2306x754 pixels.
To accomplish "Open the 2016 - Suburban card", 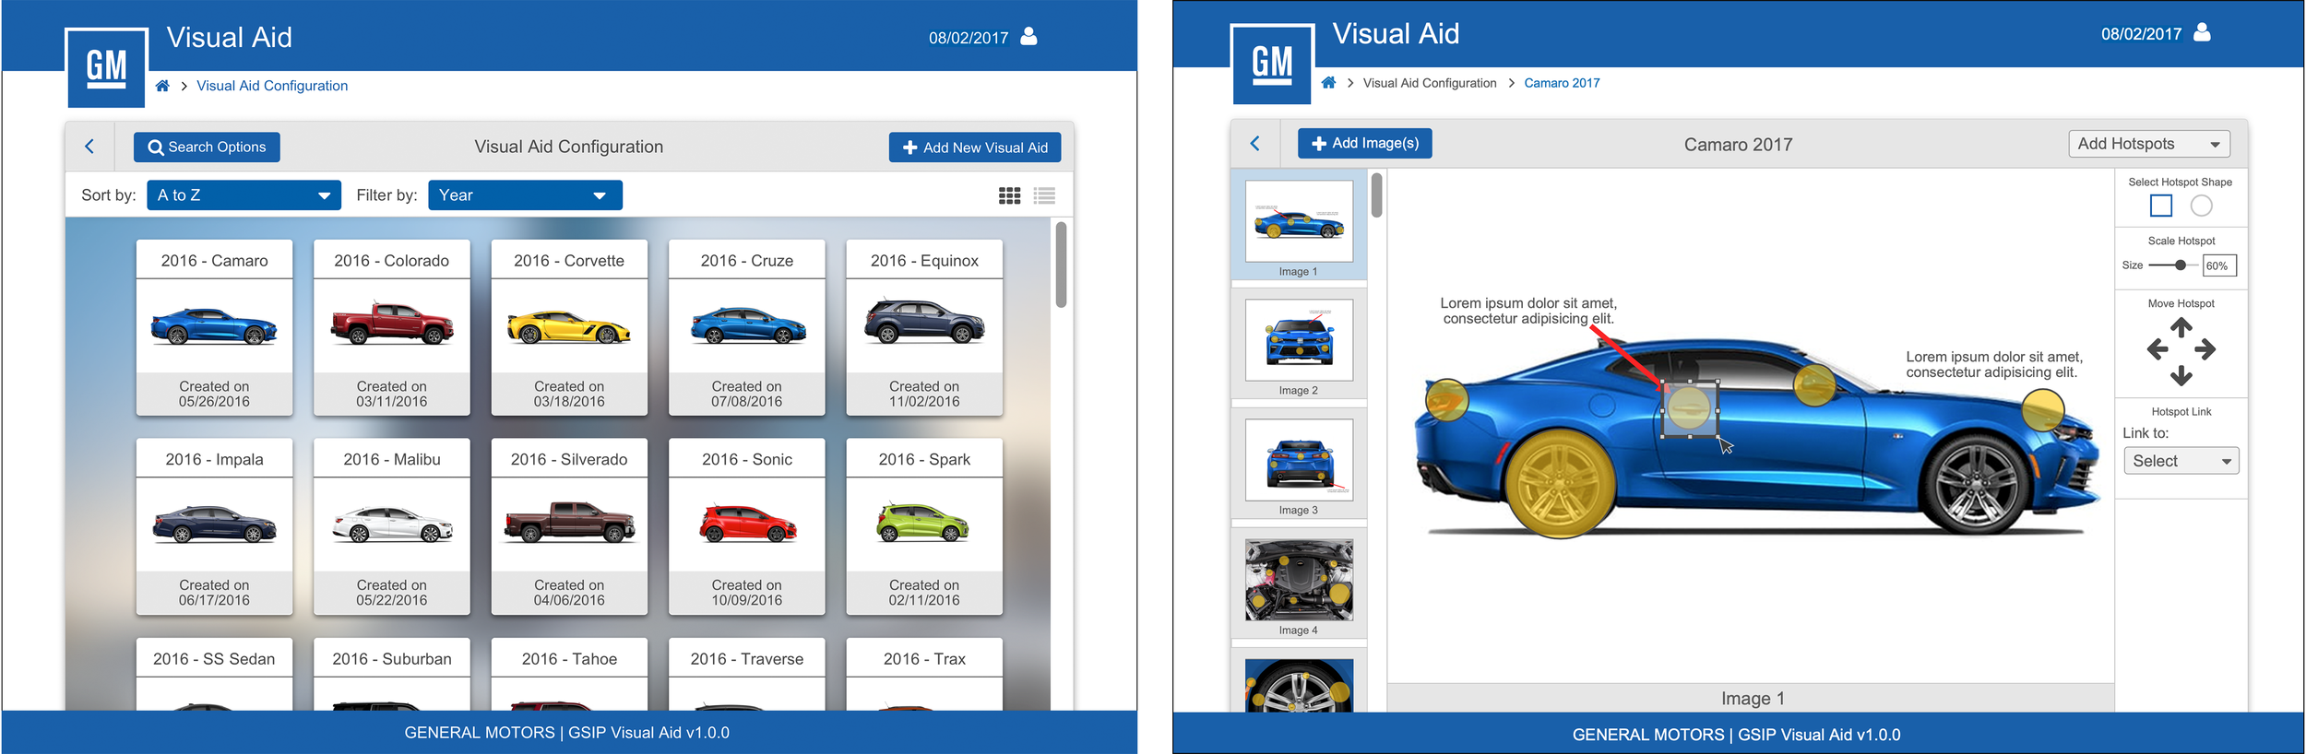I will pyautogui.click(x=391, y=674).
